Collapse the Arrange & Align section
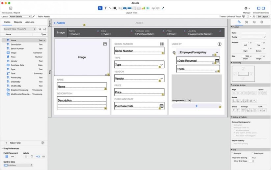 pyautogui.click(x=231, y=85)
